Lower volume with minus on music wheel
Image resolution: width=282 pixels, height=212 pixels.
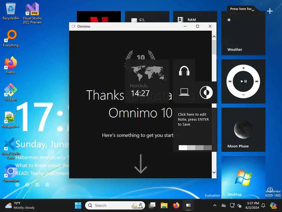coord(243,95)
